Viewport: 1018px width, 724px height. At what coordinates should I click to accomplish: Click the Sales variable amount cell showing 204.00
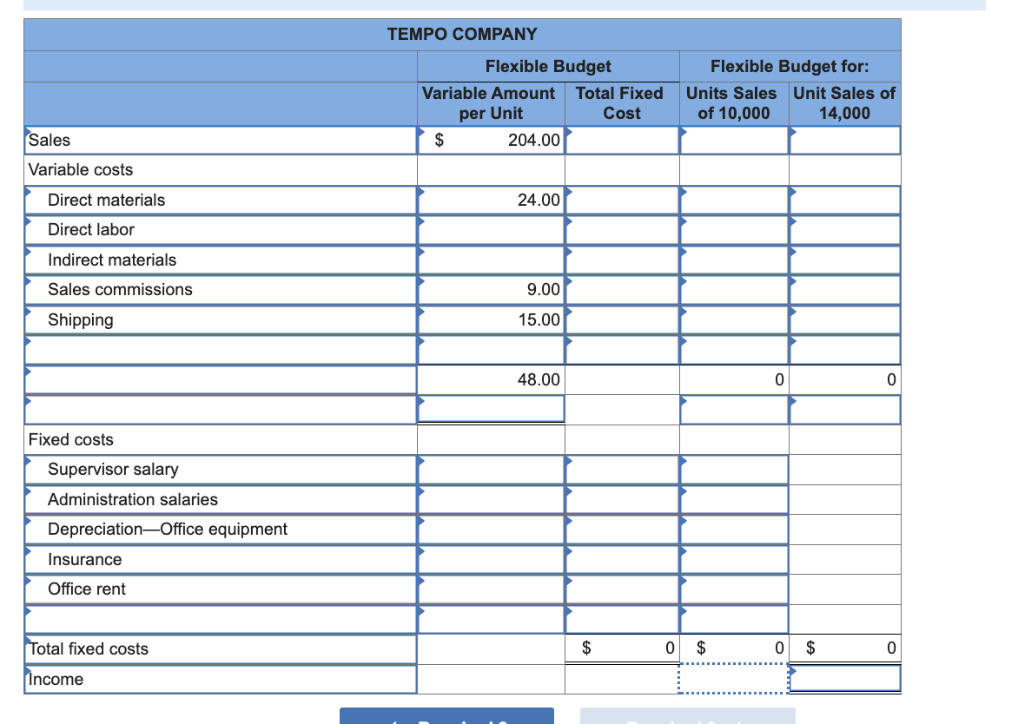point(491,140)
